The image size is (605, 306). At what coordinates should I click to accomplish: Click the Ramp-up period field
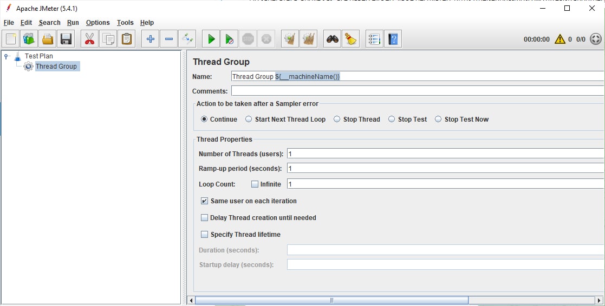(446, 169)
